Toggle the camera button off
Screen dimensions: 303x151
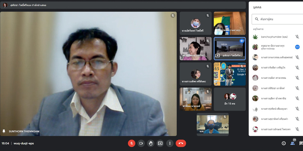click(141, 143)
